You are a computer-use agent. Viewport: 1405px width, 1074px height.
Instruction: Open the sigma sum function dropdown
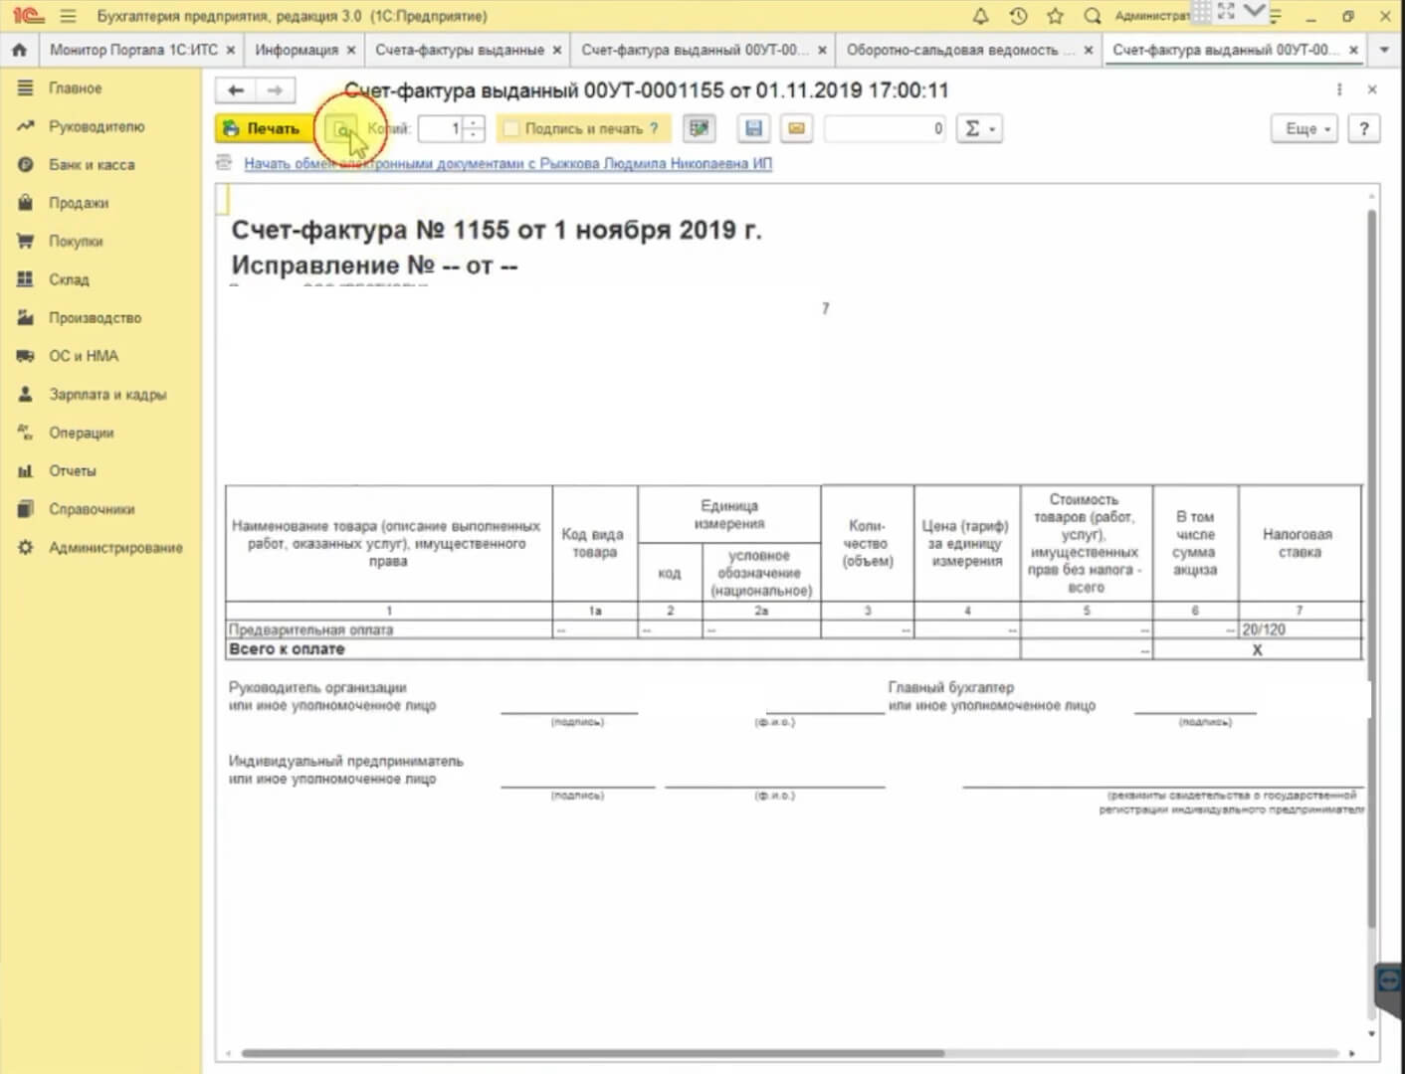coord(979,128)
